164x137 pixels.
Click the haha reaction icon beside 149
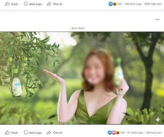117,132
